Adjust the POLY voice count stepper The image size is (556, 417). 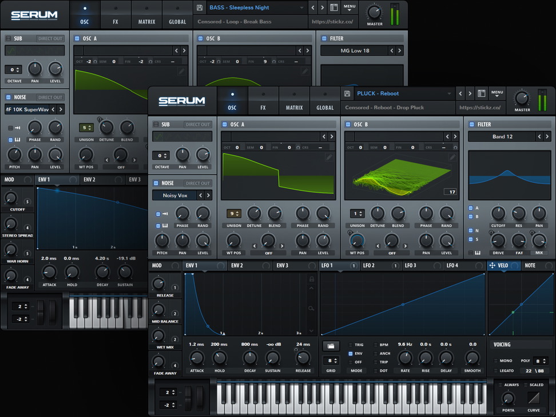541,361
